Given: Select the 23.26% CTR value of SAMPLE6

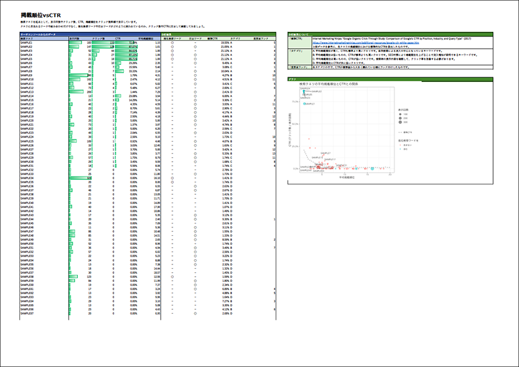Looking at the screenshot, I should pos(133,63).
